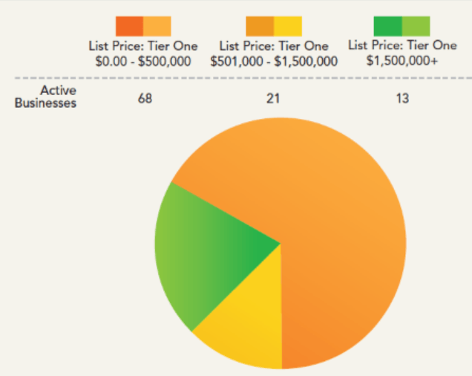The image size is (472, 376).
Task: Select the orange half of the middle legend swatch
Action: [259, 26]
